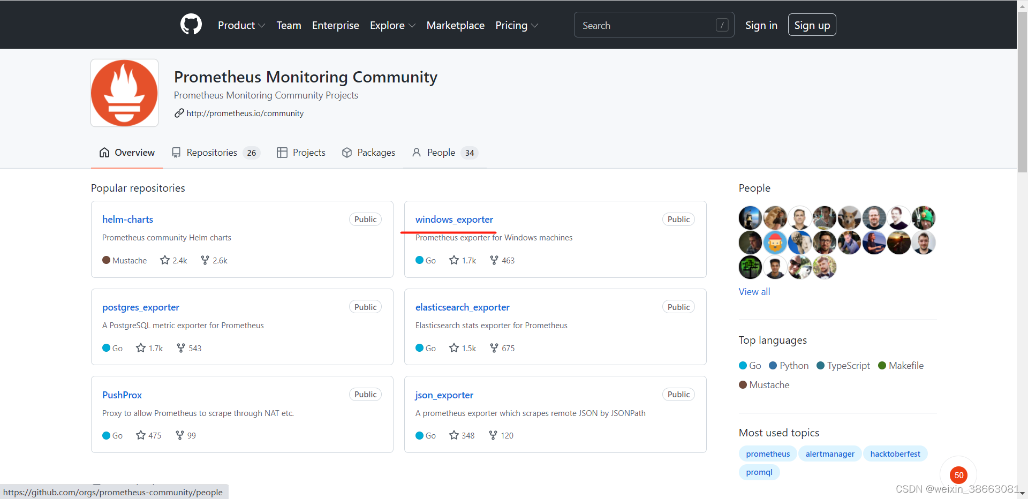Viewport: 1028px width, 499px height.
Task: Open the helm-charts repository
Action: coord(127,220)
